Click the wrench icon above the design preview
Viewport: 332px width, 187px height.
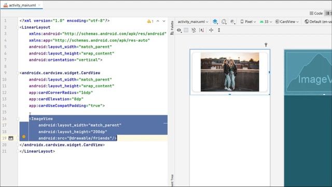tap(266, 45)
